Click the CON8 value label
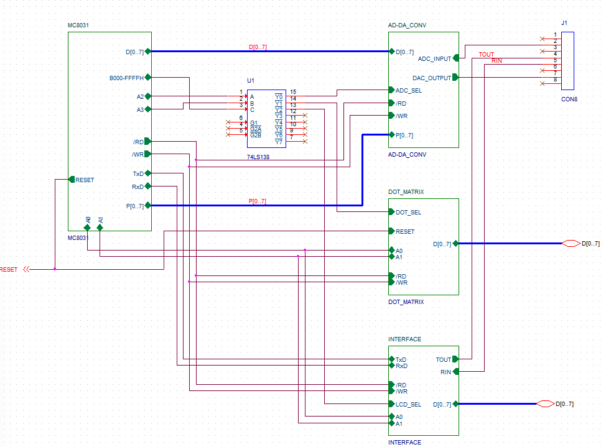606x447 pixels. (x=569, y=99)
